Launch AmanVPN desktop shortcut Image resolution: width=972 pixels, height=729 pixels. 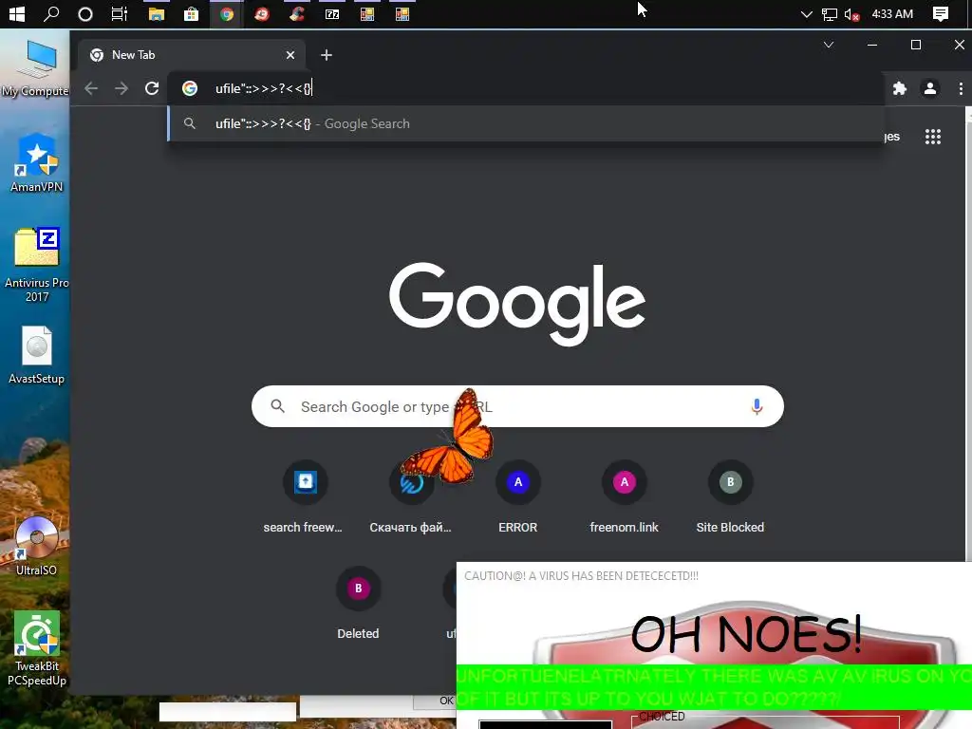click(x=37, y=162)
